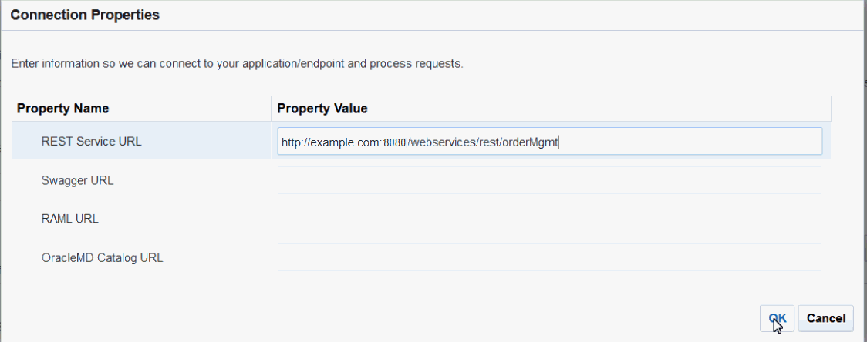Place cursor on port 8080 in URL
867x342 pixels.
pos(394,142)
